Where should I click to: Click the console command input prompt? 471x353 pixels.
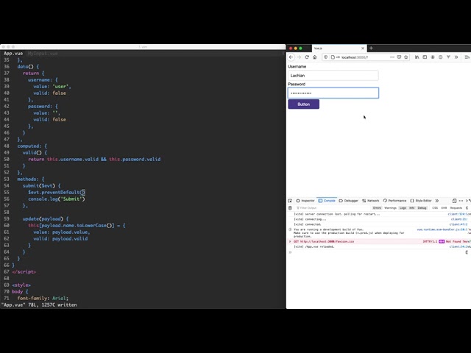(x=377, y=252)
